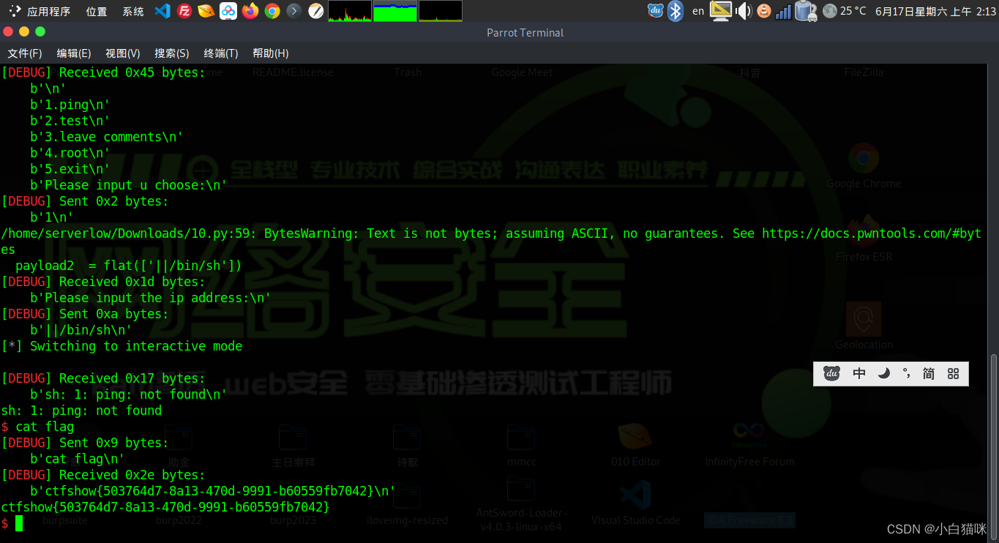This screenshot has width=999, height=543.
Task: Launch the 010 Editor icon beside FileZilla
Action: (206, 11)
